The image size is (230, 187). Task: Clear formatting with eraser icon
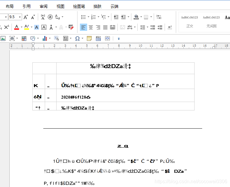coord(71,27)
